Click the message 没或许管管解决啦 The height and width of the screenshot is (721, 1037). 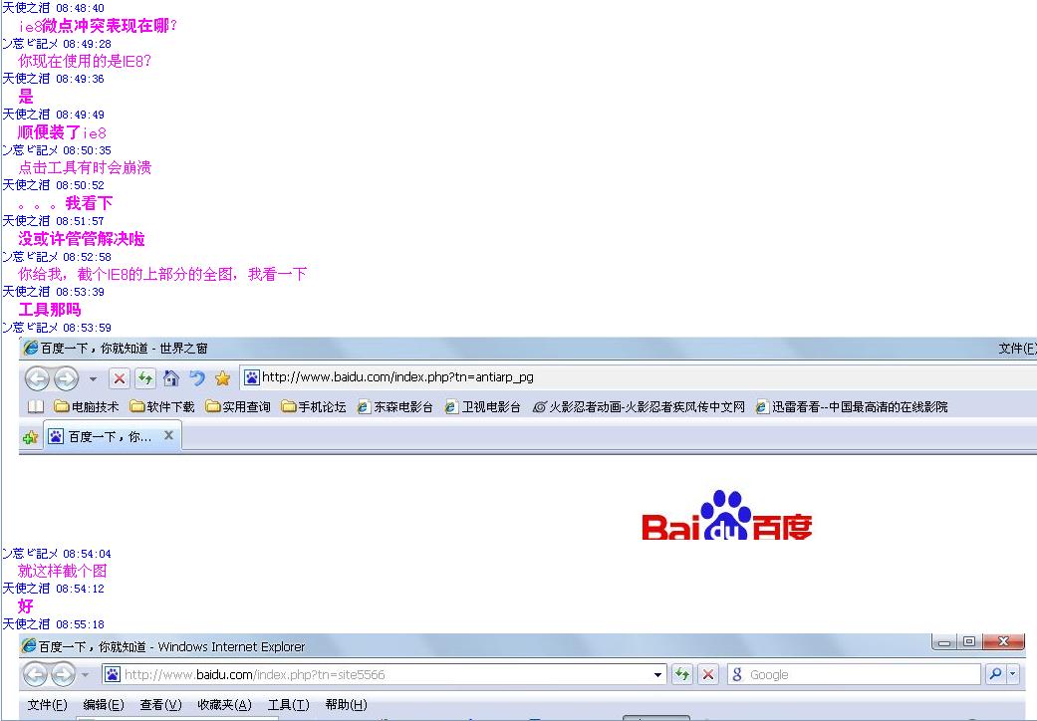(x=82, y=239)
